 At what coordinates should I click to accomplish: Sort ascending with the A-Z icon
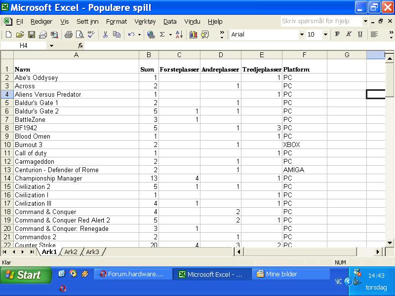pos(179,35)
